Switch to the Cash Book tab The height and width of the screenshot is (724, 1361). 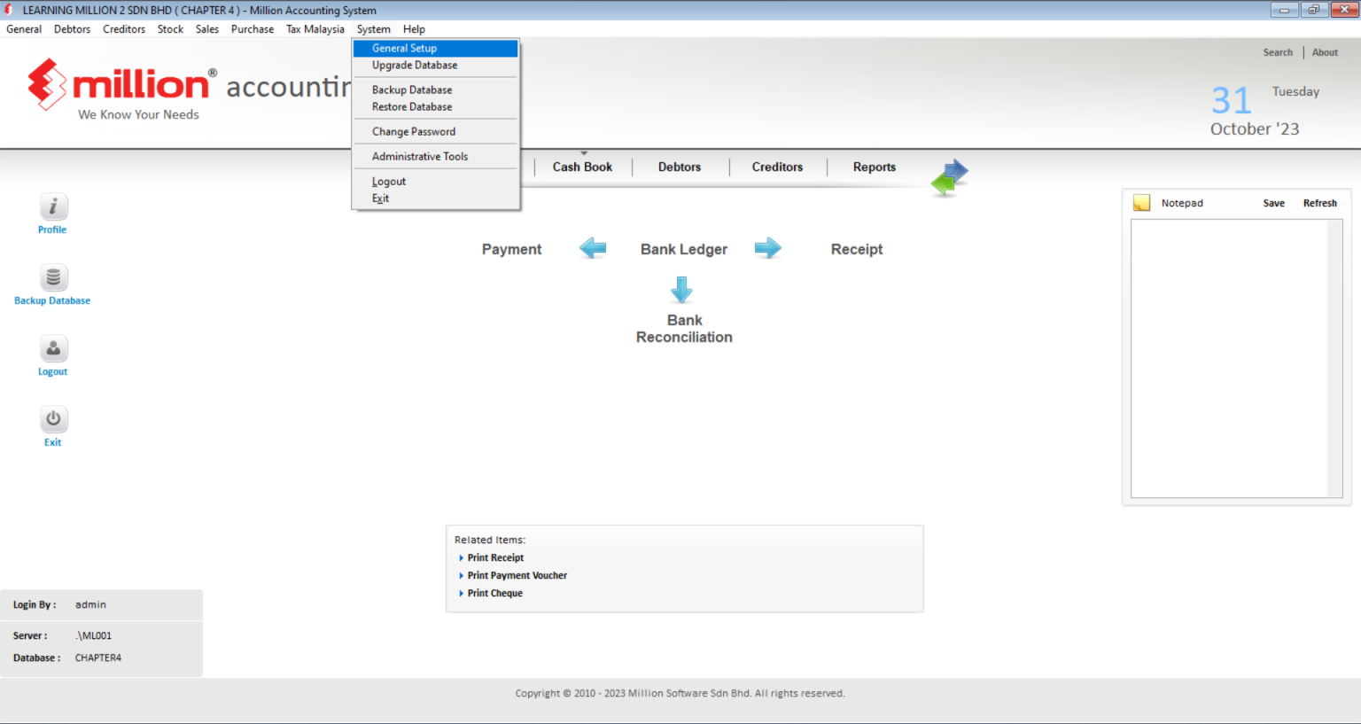(x=582, y=167)
